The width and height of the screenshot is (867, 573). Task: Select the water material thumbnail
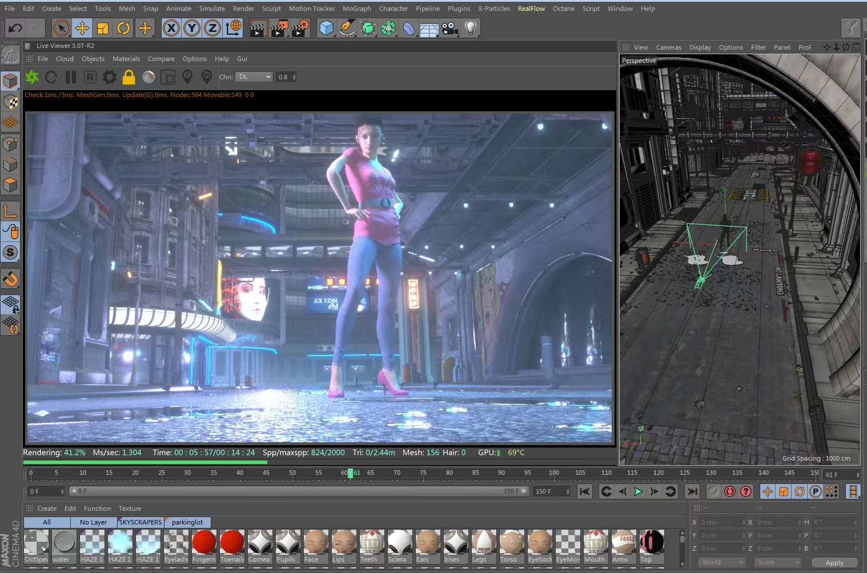(x=64, y=546)
